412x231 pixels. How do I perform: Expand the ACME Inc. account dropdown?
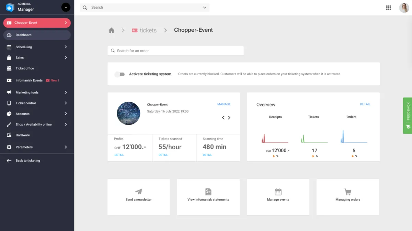66,7
